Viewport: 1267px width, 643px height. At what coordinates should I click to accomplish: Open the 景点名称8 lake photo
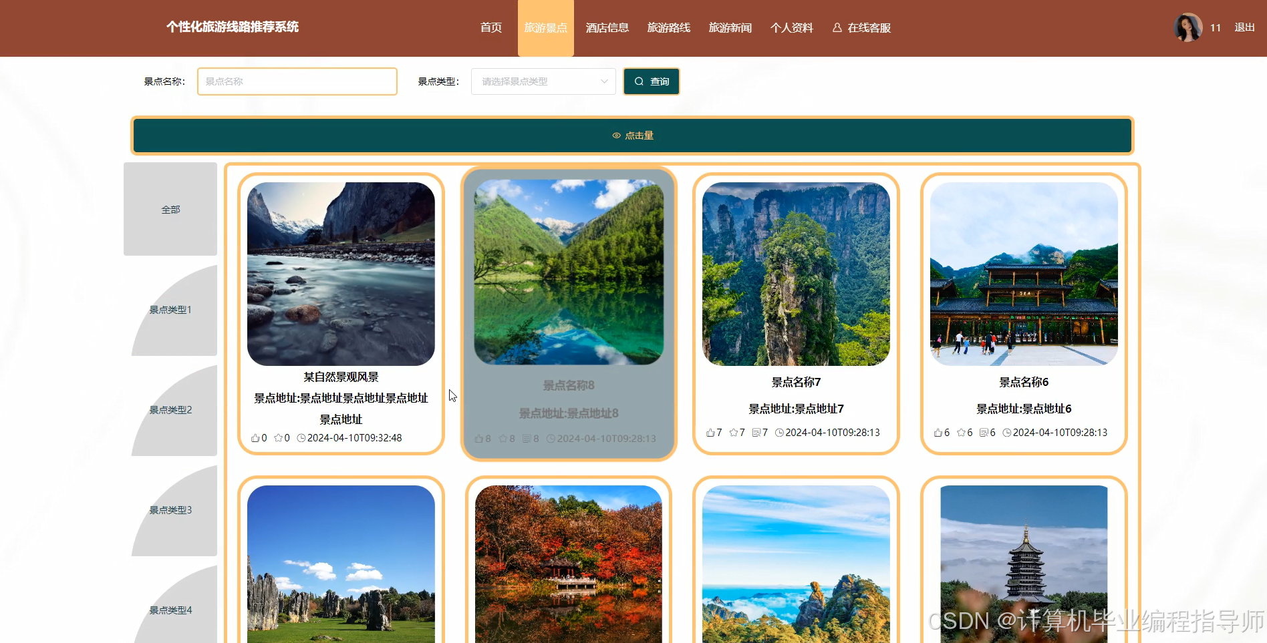coord(569,272)
